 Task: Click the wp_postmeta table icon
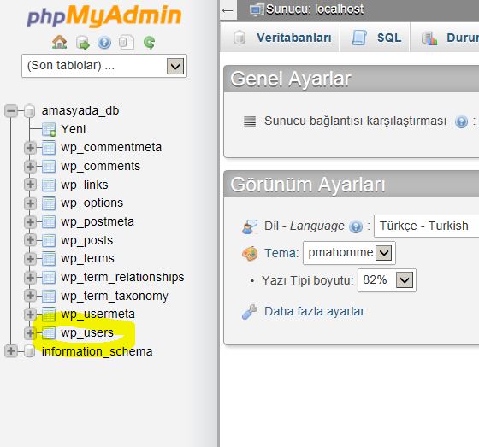point(49,222)
